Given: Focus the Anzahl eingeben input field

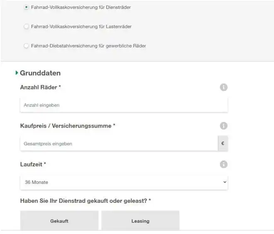Looking at the screenshot, I should pyautogui.click(x=124, y=105).
